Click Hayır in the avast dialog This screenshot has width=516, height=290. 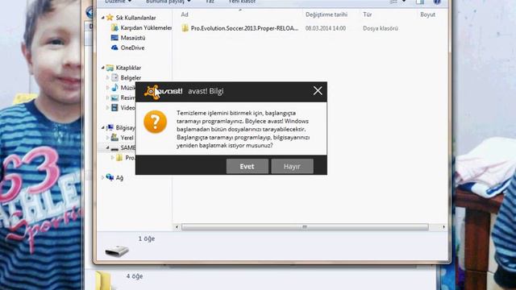coord(292,167)
